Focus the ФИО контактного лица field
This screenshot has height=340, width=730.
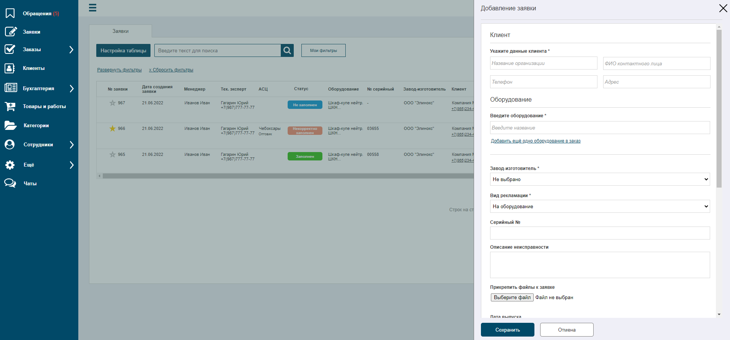657,63
